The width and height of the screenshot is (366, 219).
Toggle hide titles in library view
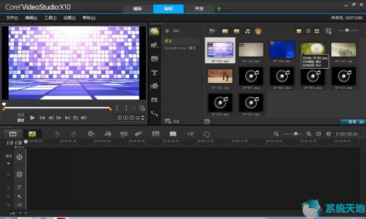pos(299,31)
